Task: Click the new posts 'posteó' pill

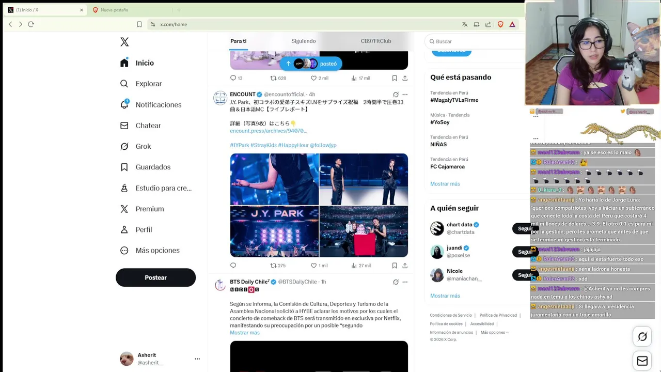Action: (311, 64)
